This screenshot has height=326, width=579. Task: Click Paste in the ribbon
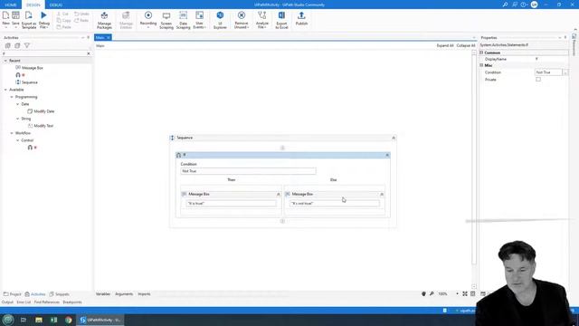pyautogui.click(x=64, y=27)
